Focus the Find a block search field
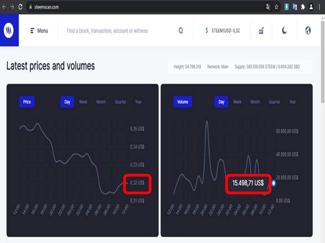The image size is (325, 243). point(107,31)
